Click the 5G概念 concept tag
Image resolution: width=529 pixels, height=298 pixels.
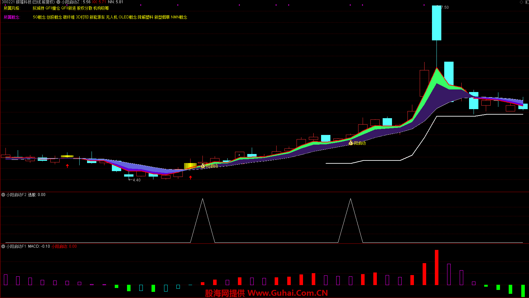[39, 17]
